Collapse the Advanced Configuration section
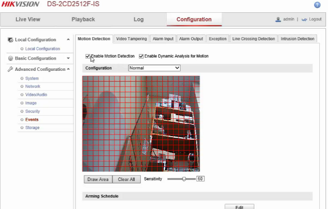Image resolution: width=328 pixels, height=209 pixels. click(x=68, y=69)
